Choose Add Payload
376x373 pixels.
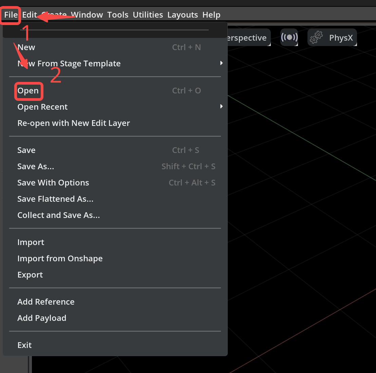pyautogui.click(x=115, y=318)
